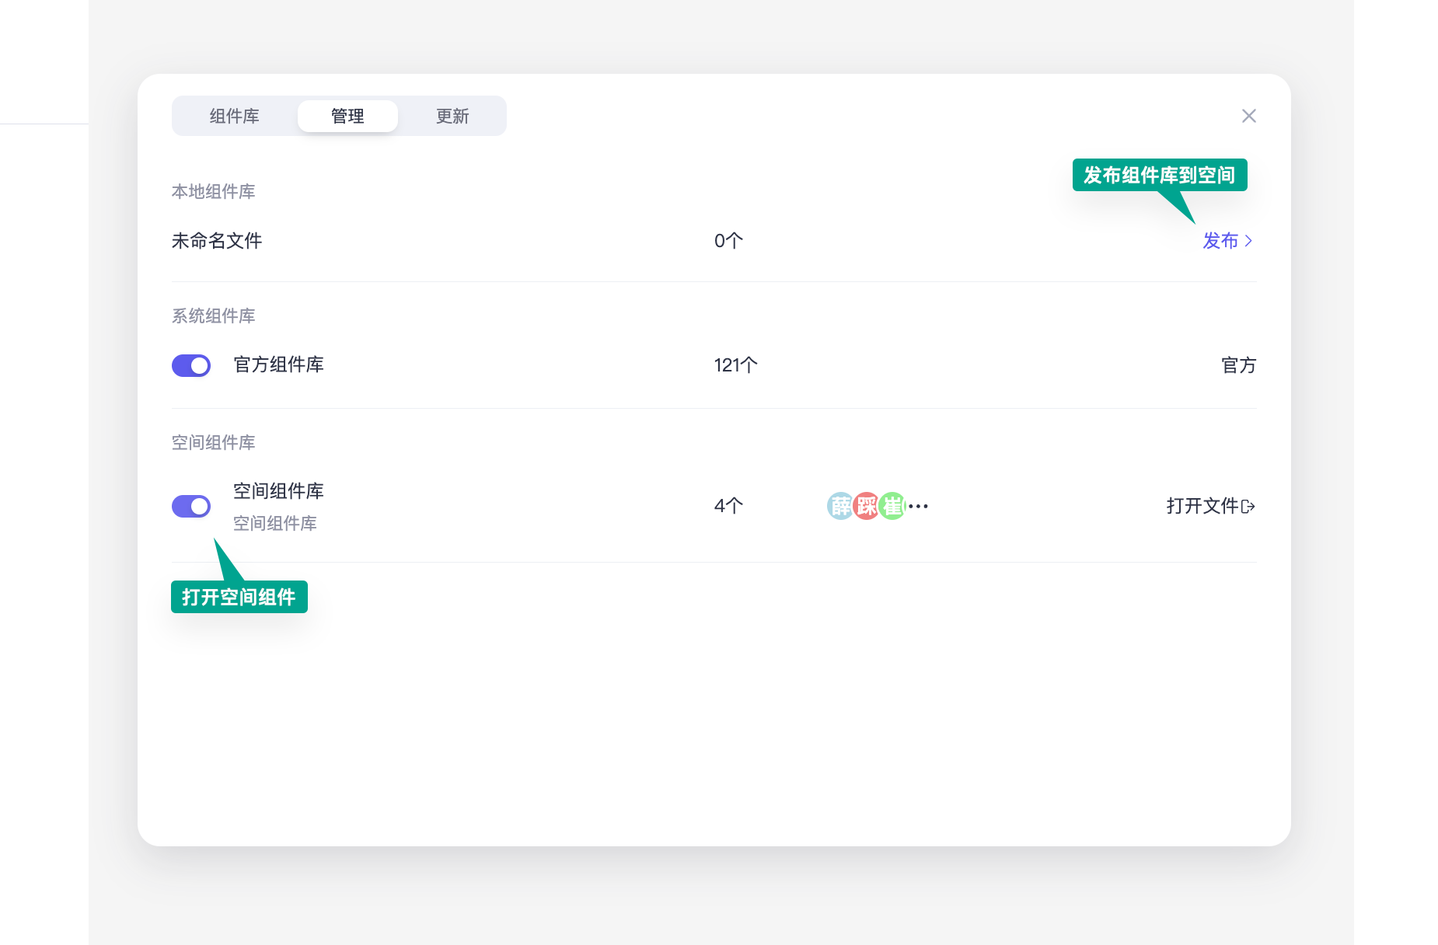This screenshot has width=1438, height=945.
Task: Turn off the 空间组件库 switch
Action: 191,506
